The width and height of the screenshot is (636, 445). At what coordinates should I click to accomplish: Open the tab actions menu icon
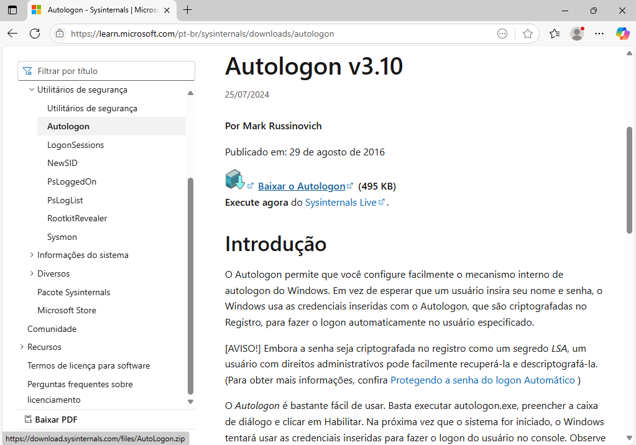pyautogui.click(x=12, y=10)
